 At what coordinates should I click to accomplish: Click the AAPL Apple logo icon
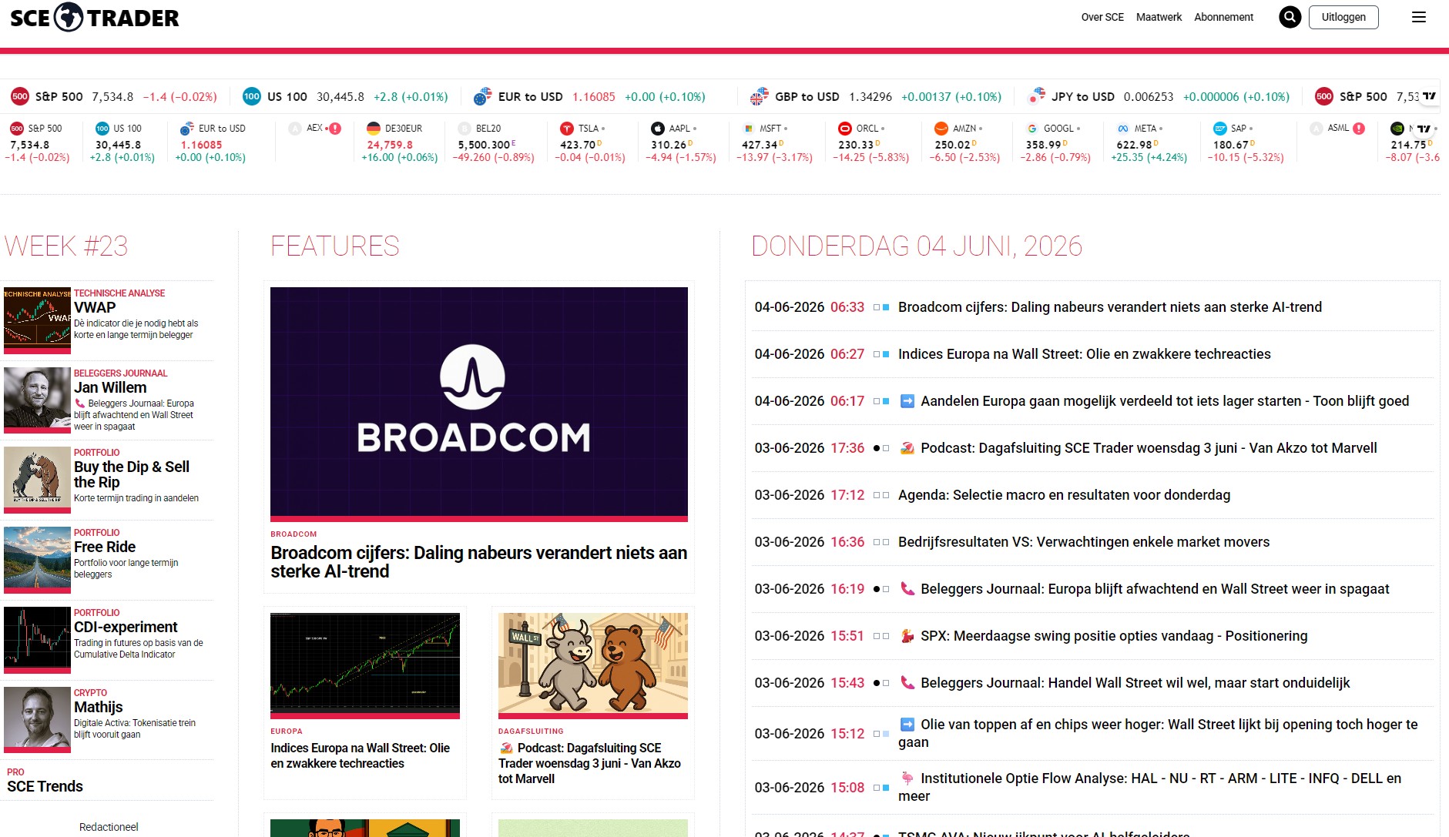pos(658,129)
